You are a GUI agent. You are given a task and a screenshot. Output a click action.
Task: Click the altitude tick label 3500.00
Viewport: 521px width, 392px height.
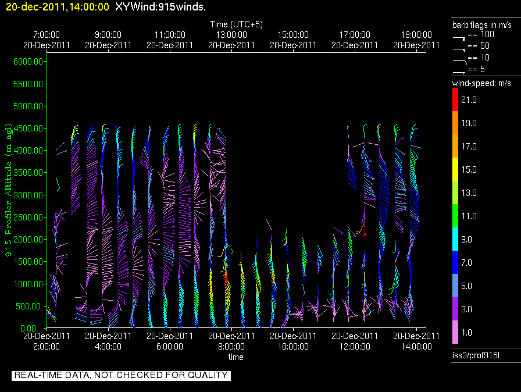click(x=28, y=172)
